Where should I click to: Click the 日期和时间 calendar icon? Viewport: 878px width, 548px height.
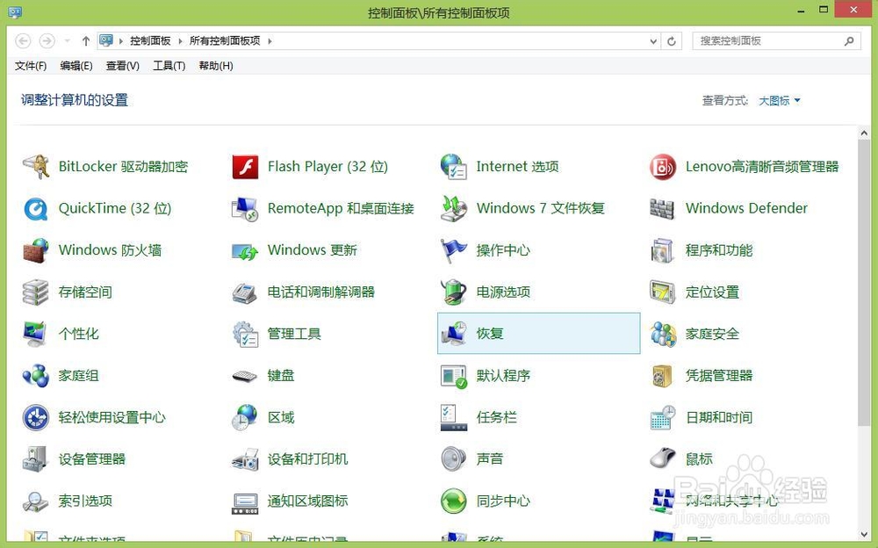(x=662, y=417)
